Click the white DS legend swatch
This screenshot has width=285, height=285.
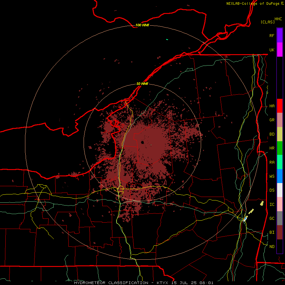tap(280, 190)
